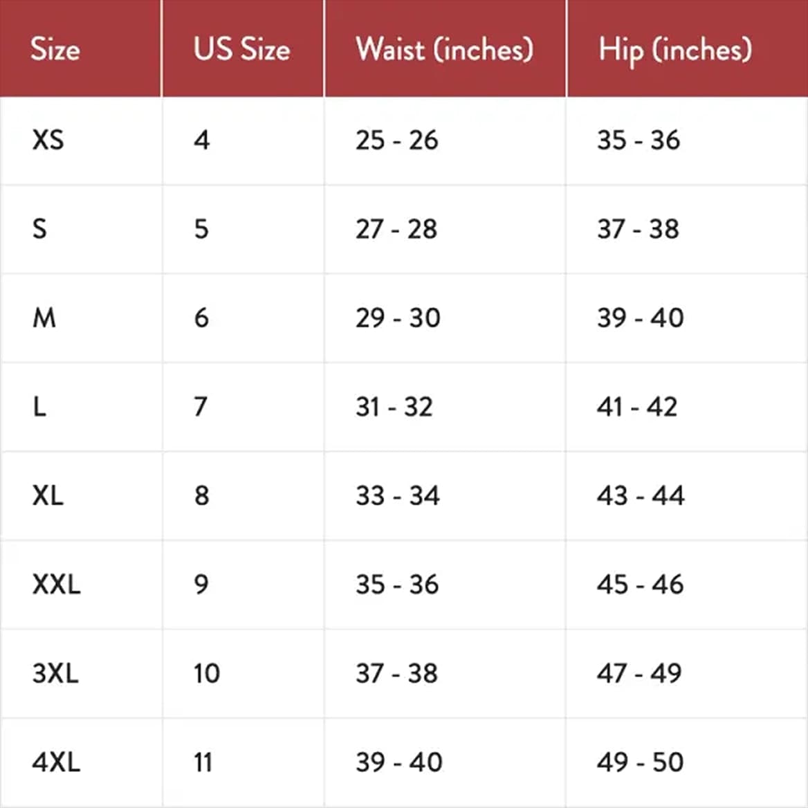Click waist value 39 - 40

(x=398, y=762)
